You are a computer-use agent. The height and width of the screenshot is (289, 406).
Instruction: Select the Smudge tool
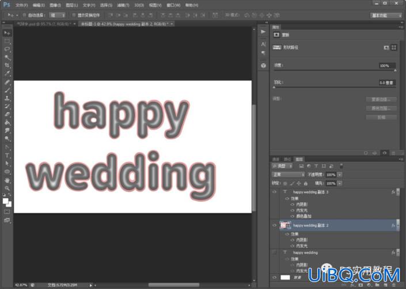coord(7,130)
